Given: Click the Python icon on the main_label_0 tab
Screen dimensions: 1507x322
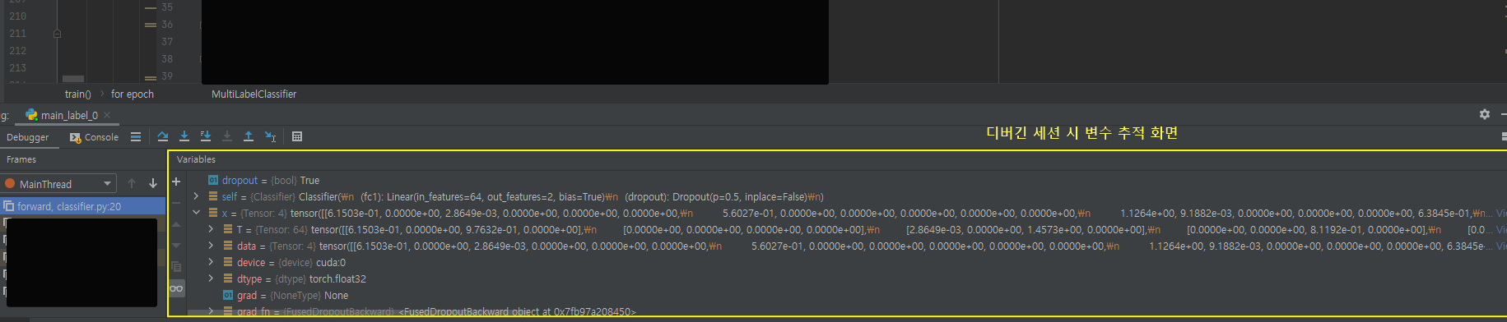Looking at the screenshot, I should click(x=31, y=115).
